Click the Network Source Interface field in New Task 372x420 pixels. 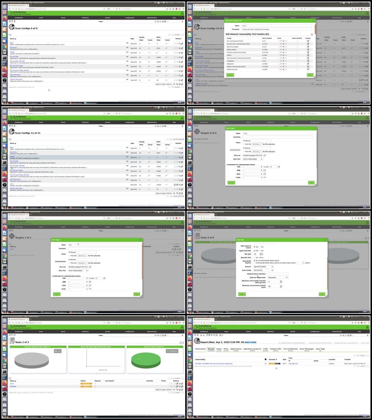coord(278,274)
